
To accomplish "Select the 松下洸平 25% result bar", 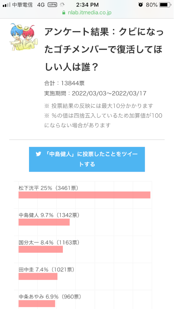I will 85,195.
